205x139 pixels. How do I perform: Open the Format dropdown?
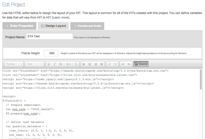pyautogui.click(x=14, y=64)
